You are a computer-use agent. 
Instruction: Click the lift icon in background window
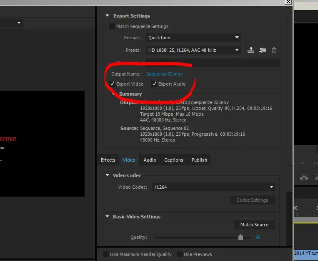pos(304,177)
